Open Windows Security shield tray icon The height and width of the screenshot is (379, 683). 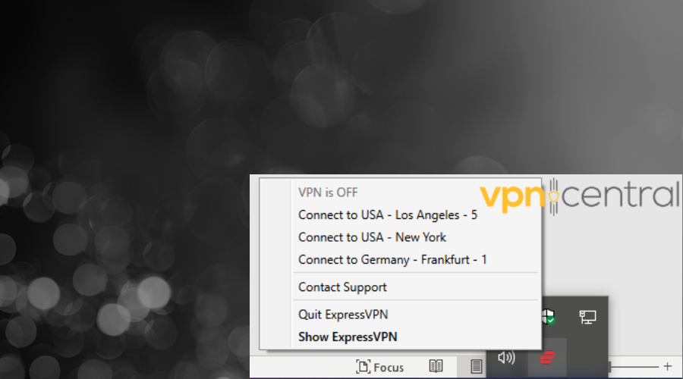548,316
